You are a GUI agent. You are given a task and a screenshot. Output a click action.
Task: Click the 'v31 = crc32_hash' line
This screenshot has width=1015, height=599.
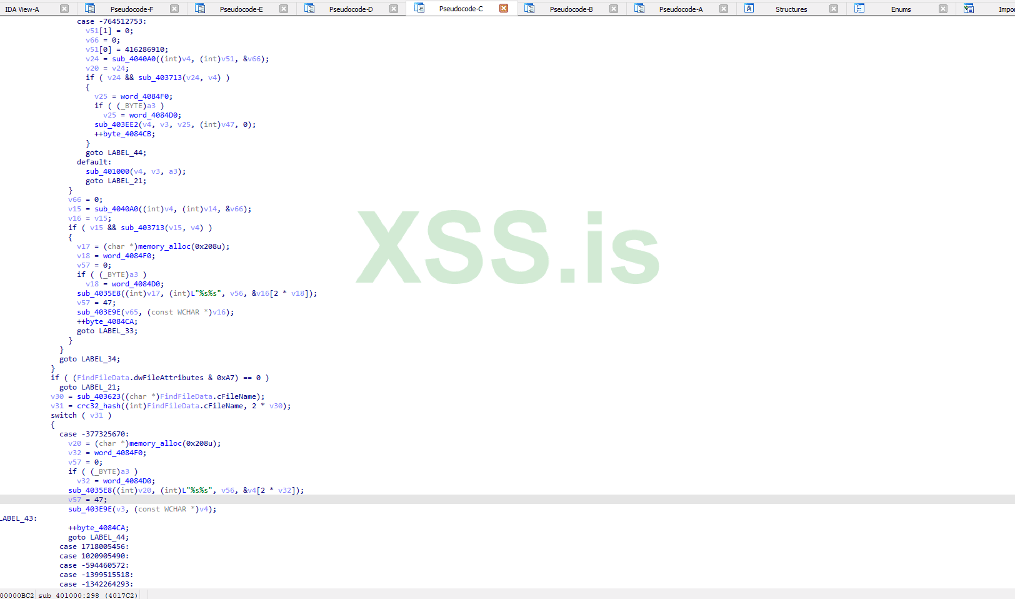pos(171,406)
